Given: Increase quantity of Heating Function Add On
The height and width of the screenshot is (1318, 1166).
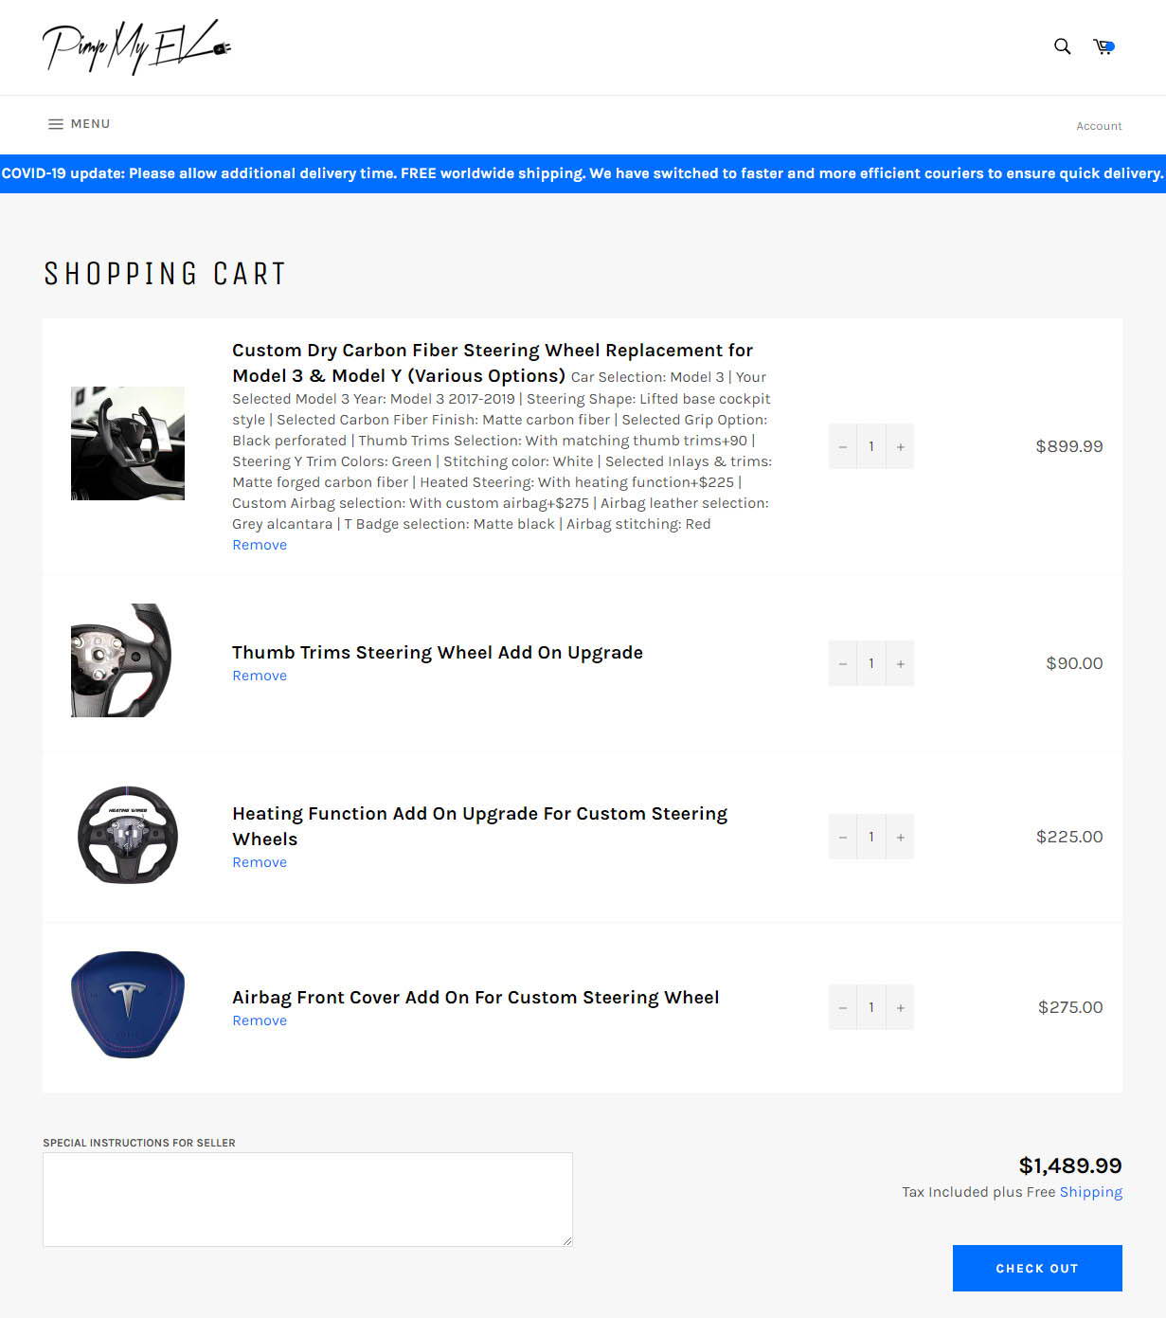Looking at the screenshot, I should (x=900, y=837).
